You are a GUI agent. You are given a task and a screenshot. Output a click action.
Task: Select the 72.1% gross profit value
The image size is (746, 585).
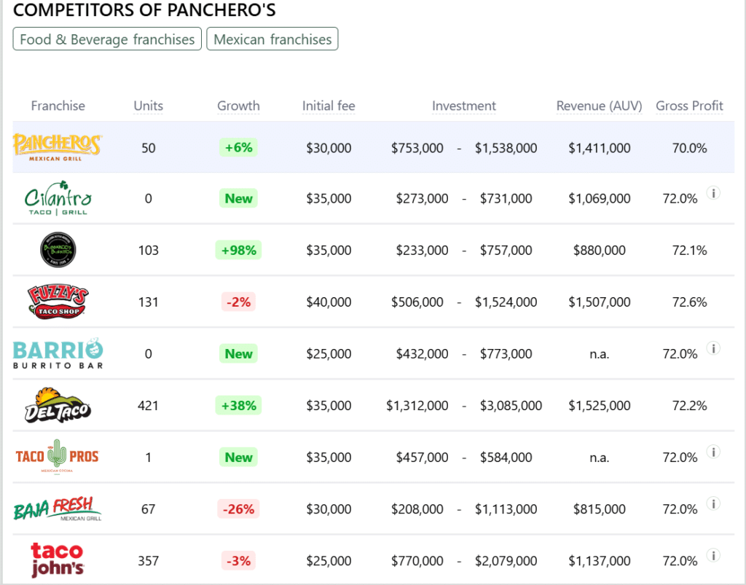(689, 250)
